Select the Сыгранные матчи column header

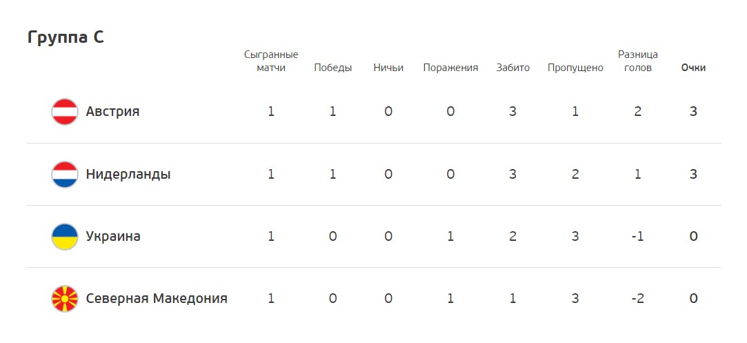pyautogui.click(x=271, y=61)
